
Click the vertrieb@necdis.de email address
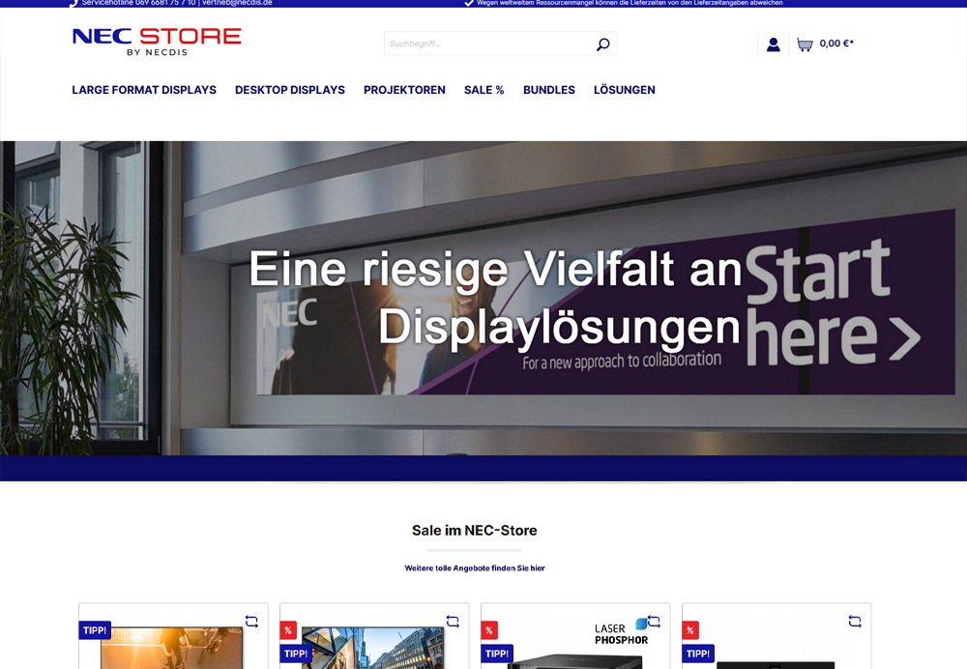[x=238, y=3]
